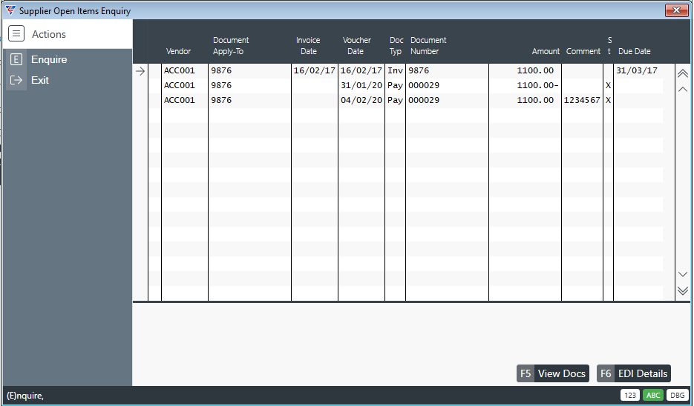The height and width of the screenshot is (406, 694).
Task: Close the Supplier Open Items Enquiry window
Action: click(676, 10)
